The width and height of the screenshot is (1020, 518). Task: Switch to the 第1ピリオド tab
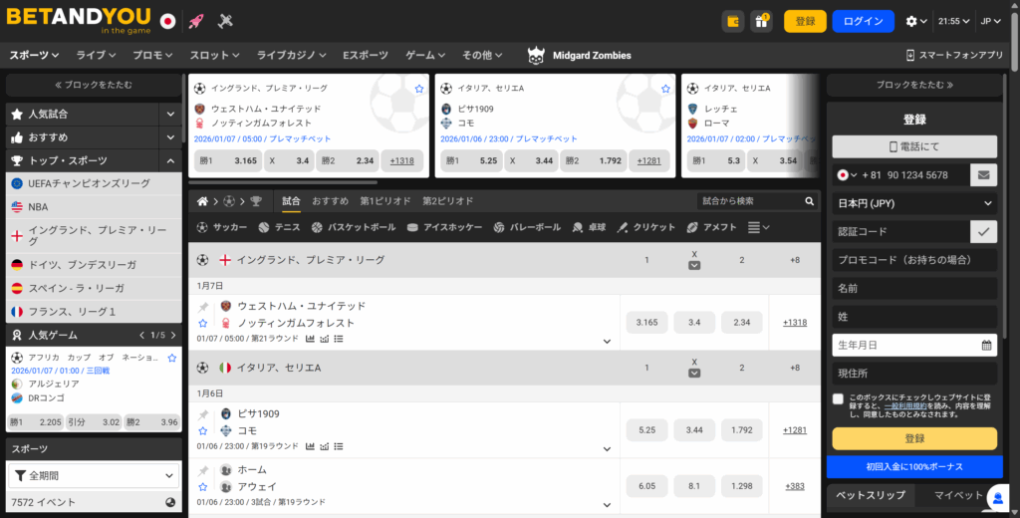point(385,201)
